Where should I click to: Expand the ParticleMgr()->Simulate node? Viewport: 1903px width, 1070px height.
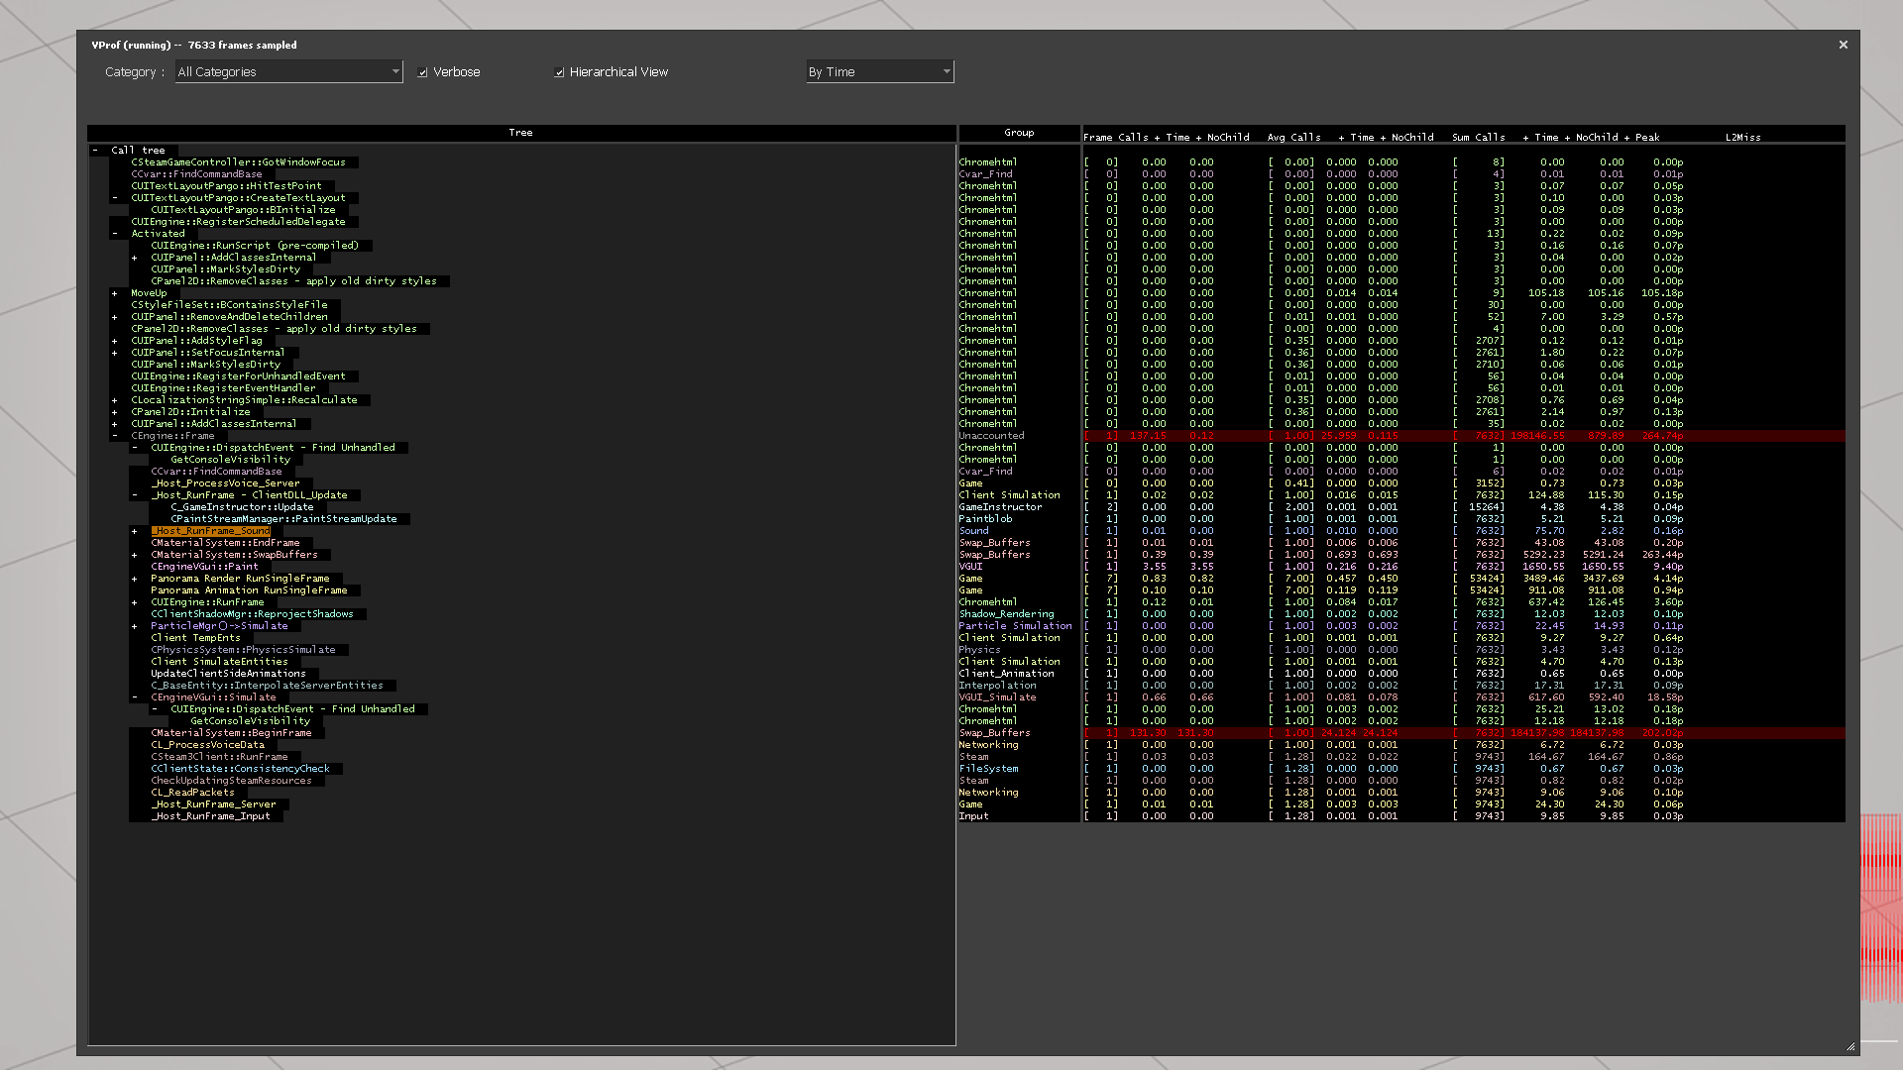(134, 625)
